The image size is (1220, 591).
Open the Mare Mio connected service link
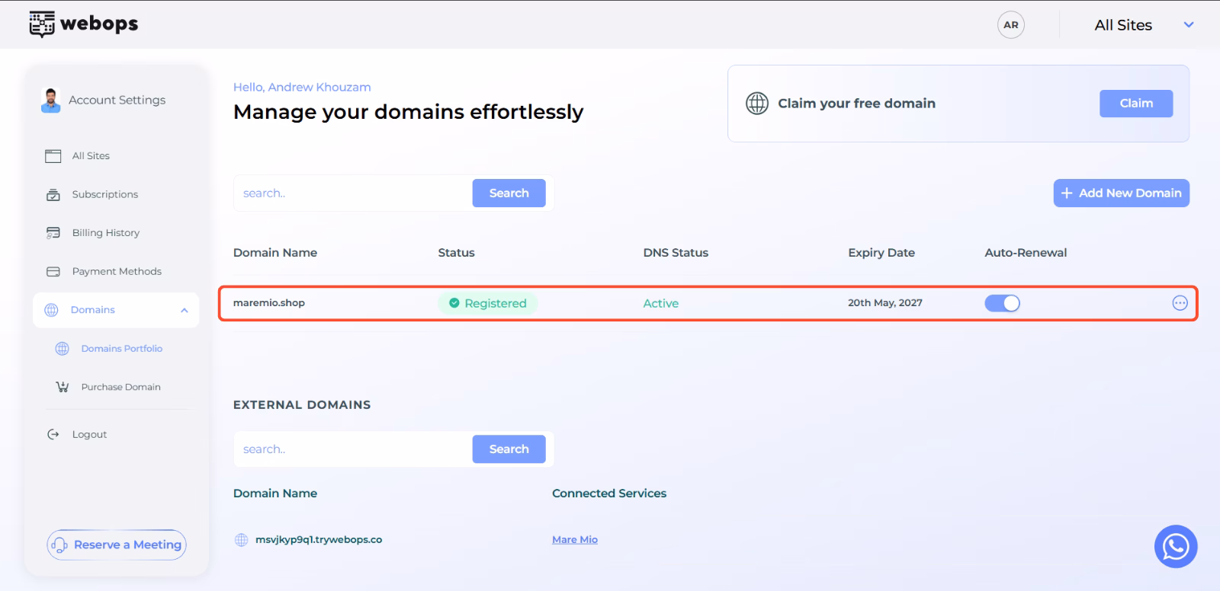click(x=575, y=539)
